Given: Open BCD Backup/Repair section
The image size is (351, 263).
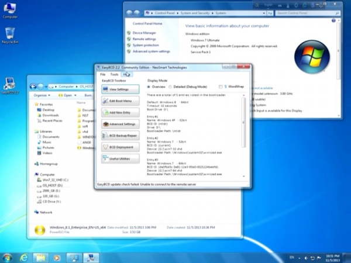Looking at the screenshot, I should point(120,136).
